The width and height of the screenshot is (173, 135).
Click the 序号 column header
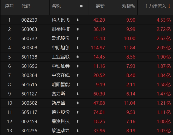[9, 6]
